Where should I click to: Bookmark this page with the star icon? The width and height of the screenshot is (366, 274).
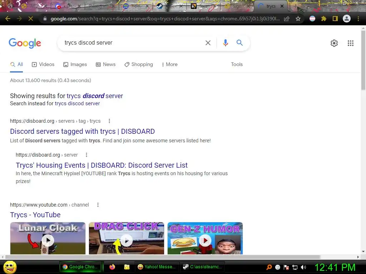coord(298,19)
